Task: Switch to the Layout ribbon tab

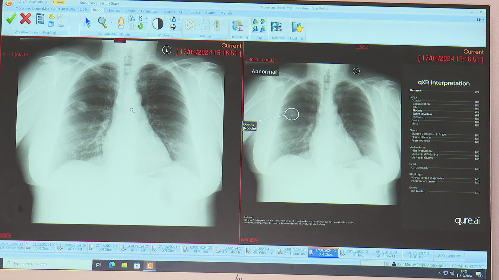Action: [x=130, y=11]
